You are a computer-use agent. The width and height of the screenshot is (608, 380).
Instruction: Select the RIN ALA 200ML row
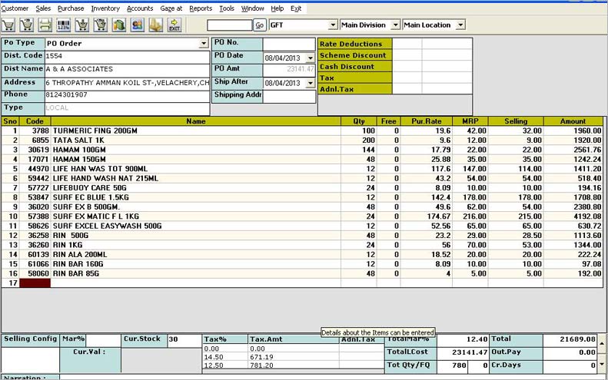(301, 255)
